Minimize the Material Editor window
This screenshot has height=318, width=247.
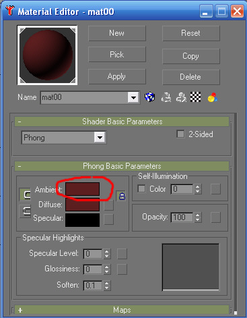206,11
